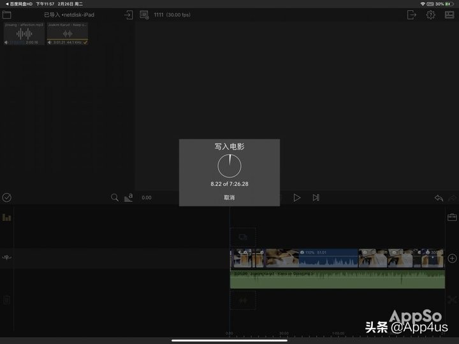Tap the split clip scissors icon
The image size is (459, 344).
(452, 300)
